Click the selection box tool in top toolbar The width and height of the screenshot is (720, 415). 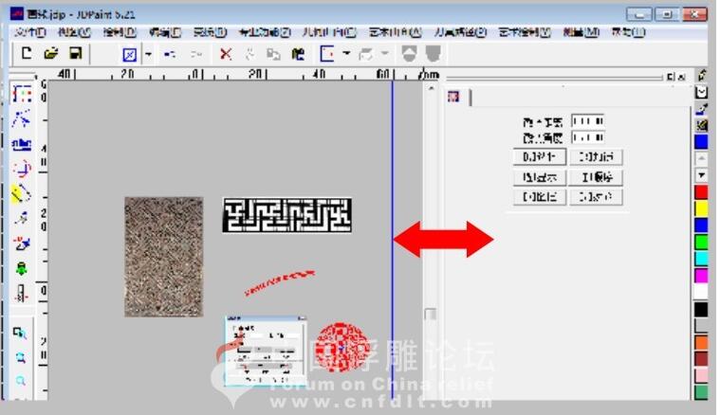point(129,54)
